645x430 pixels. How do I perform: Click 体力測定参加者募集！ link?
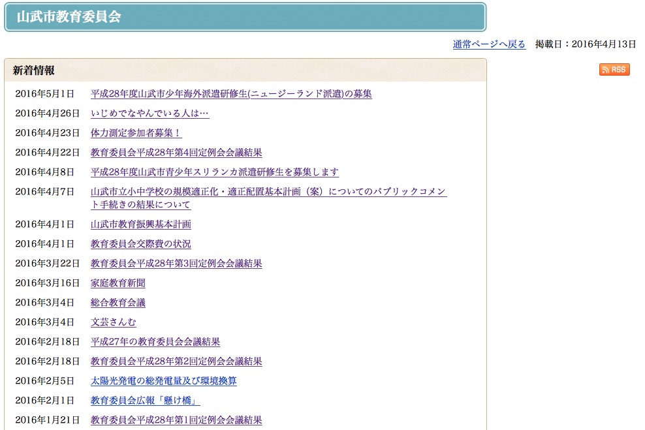[x=136, y=132]
